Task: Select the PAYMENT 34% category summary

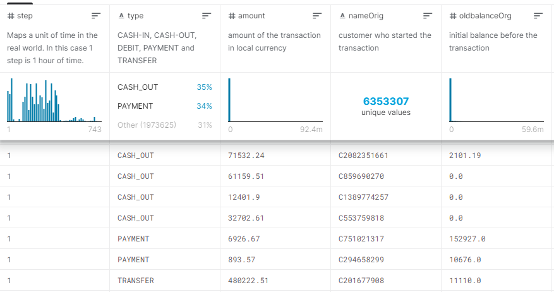Action: [x=164, y=106]
